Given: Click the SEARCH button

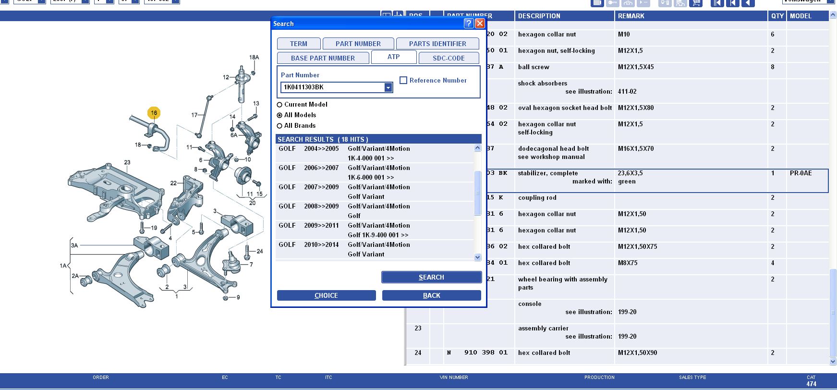Looking at the screenshot, I should coord(431,277).
